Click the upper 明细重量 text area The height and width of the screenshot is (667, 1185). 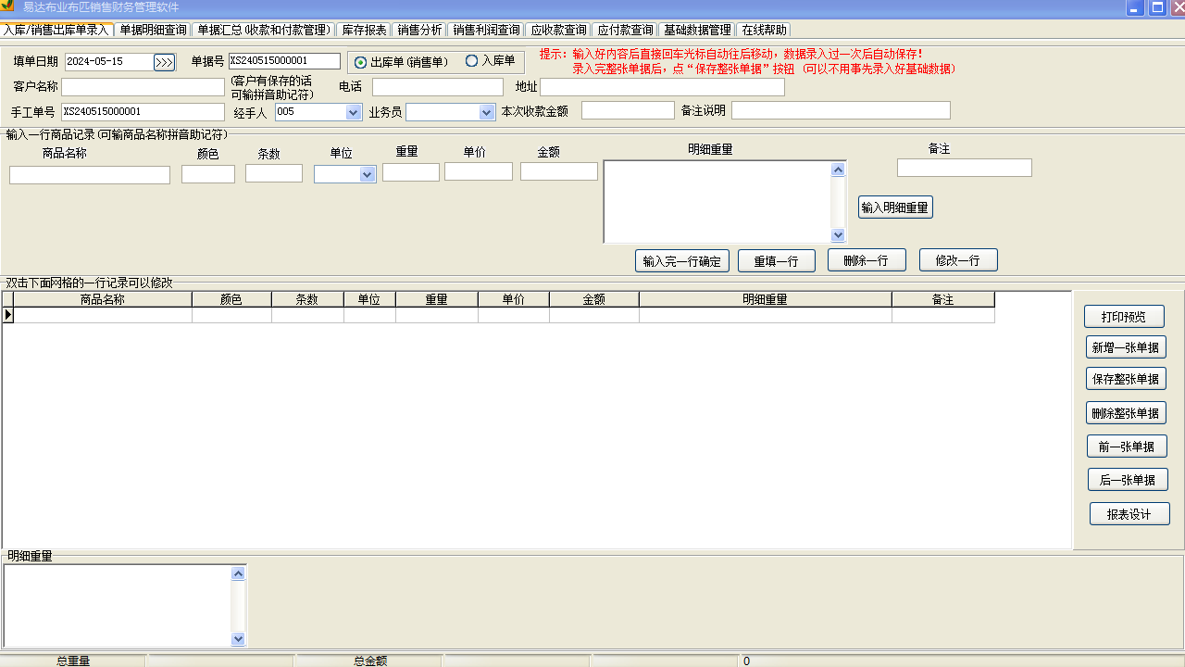[x=717, y=202]
